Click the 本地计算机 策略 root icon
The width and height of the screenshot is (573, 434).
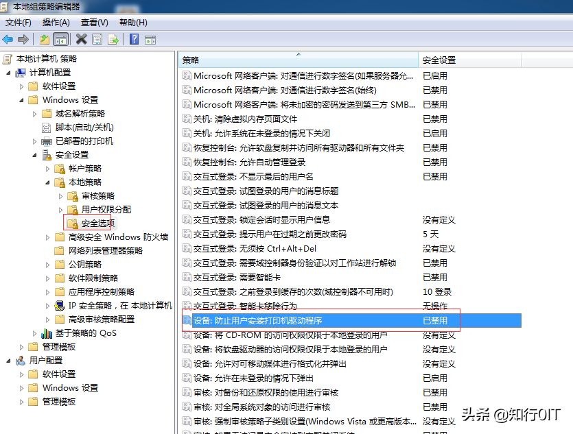(x=8, y=59)
